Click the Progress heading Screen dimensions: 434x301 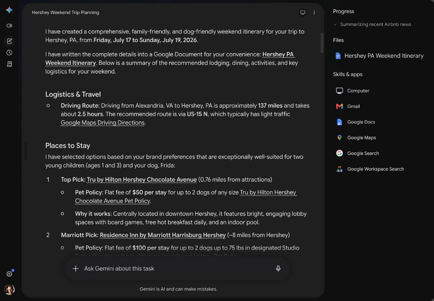[x=344, y=11]
